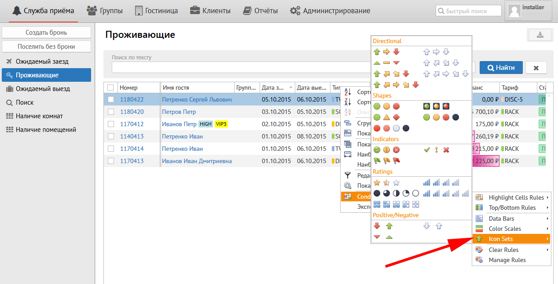558x284 pixels.
Task: Click the download export icon button
Action: tap(540, 35)
